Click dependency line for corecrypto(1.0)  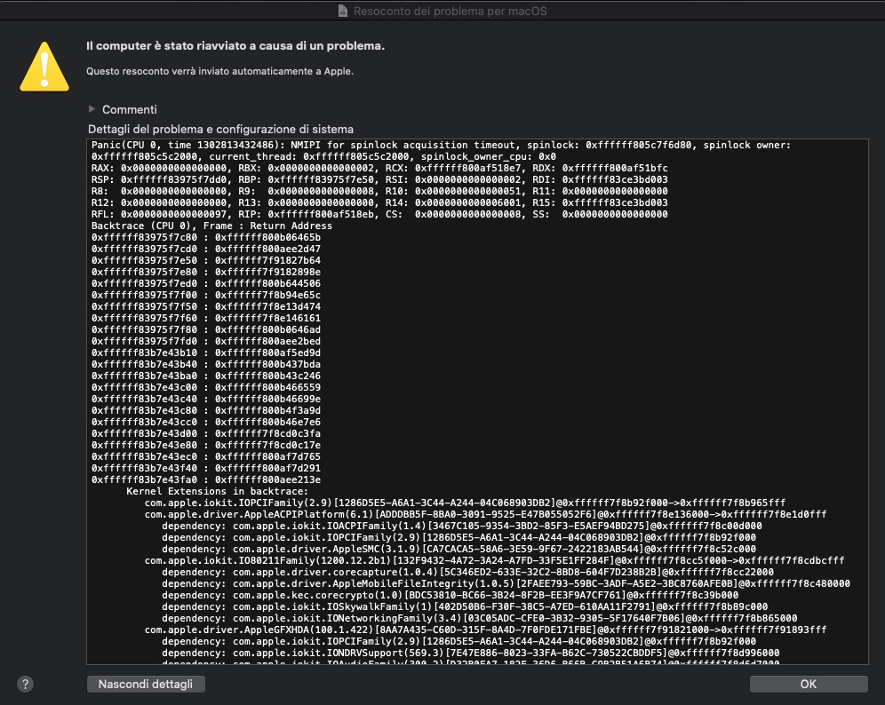point(450,596)
